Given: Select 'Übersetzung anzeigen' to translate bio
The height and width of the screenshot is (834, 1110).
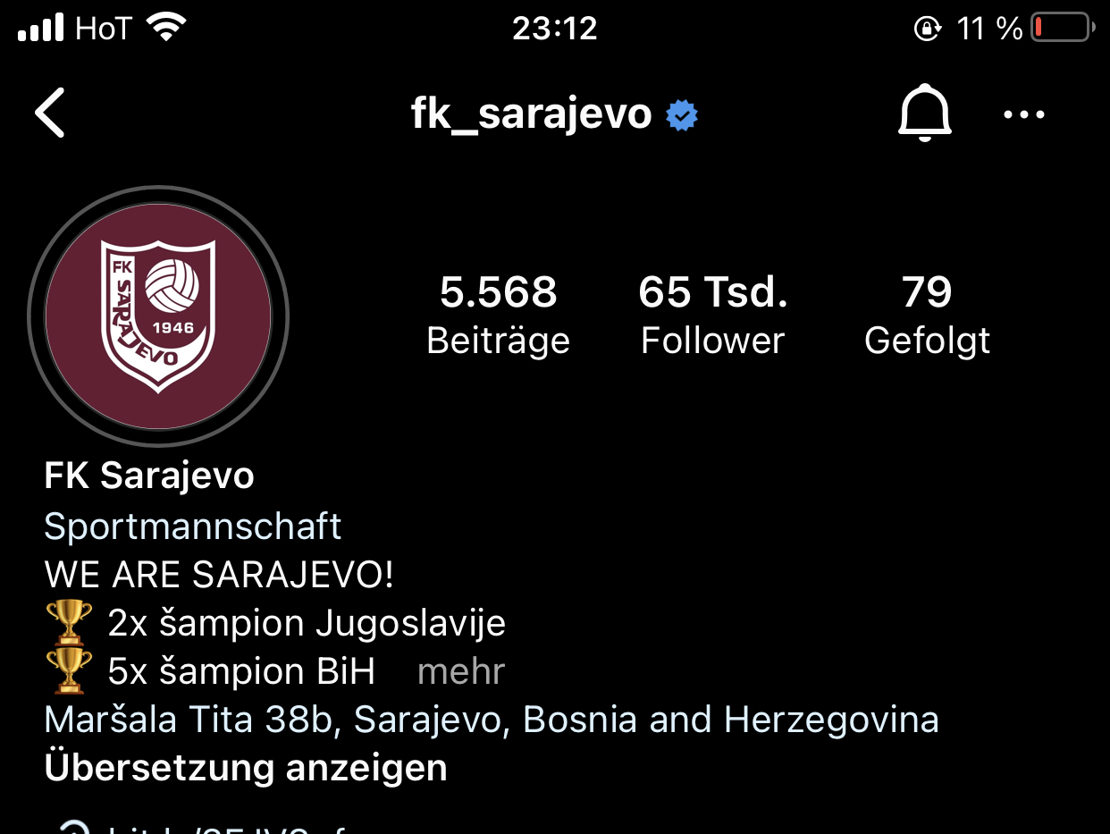Looking at the screenshot, I should 246,768.
